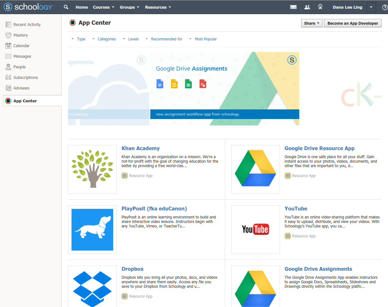Click the Google Drawings icon in banner
388x307 pixels.
(203, 84)
